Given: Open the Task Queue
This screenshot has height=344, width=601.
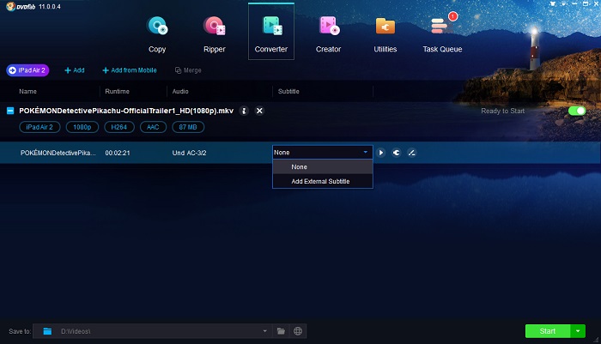Looking at the screenshot, I should (442, 33).
